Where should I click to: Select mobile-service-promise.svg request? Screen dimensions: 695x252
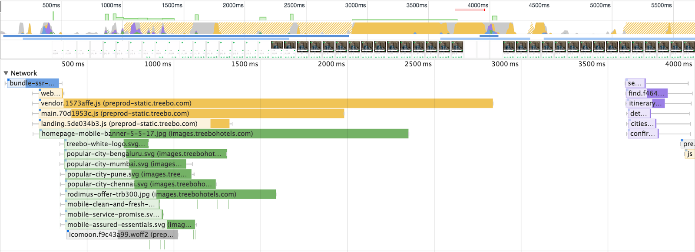[x=114, y=215]
